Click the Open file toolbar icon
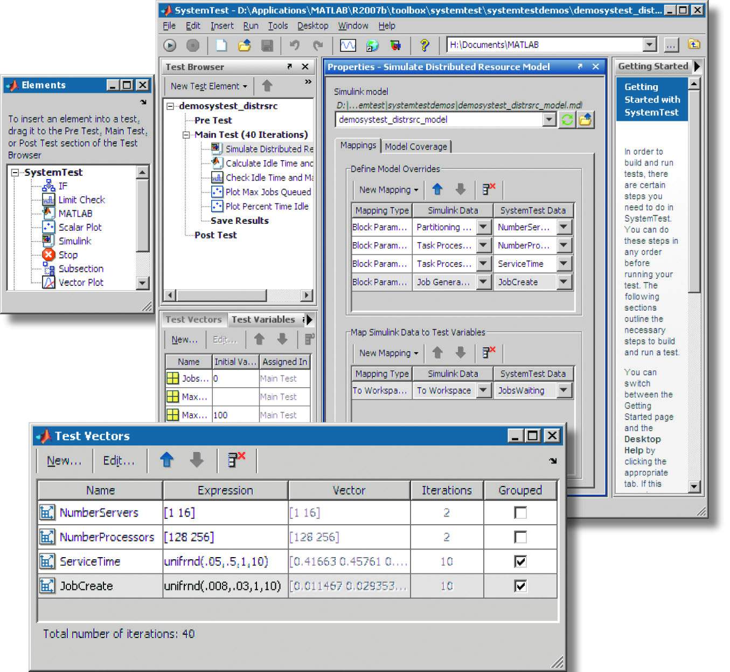Screen dimensions: 730x672 [244, 45]
